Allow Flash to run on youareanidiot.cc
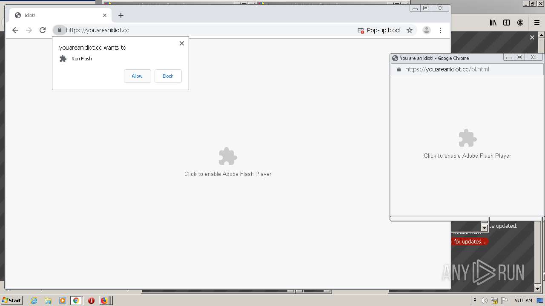The image size is (545, 306). point(137,76)
